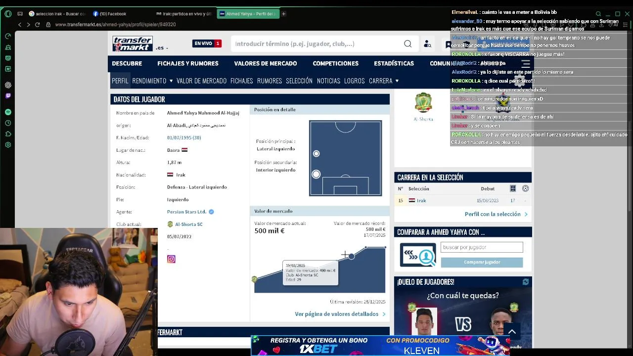The image size is (633, 356).
Task: Click the search magnifier icon
Action: coord(407,44)
